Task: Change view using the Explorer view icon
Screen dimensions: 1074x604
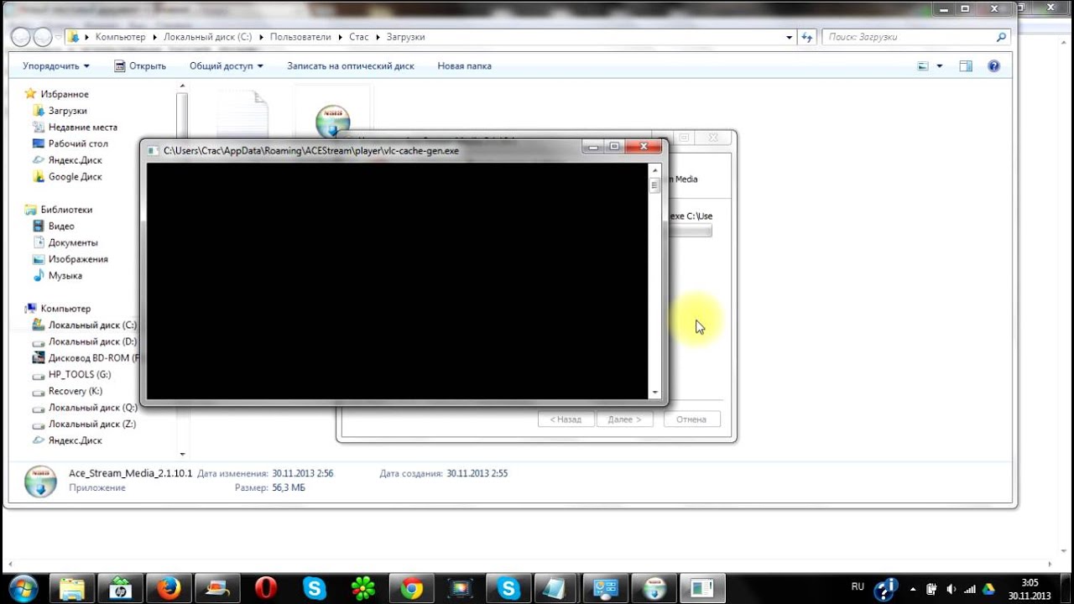Action: 924,65
